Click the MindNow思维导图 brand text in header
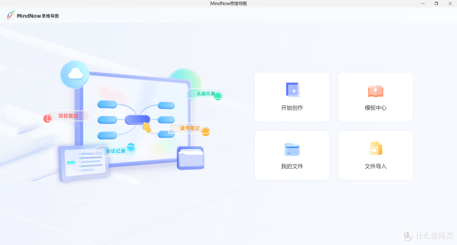This screenshot has height=245, width=457. pyautogui.click(x=38, y=16)
